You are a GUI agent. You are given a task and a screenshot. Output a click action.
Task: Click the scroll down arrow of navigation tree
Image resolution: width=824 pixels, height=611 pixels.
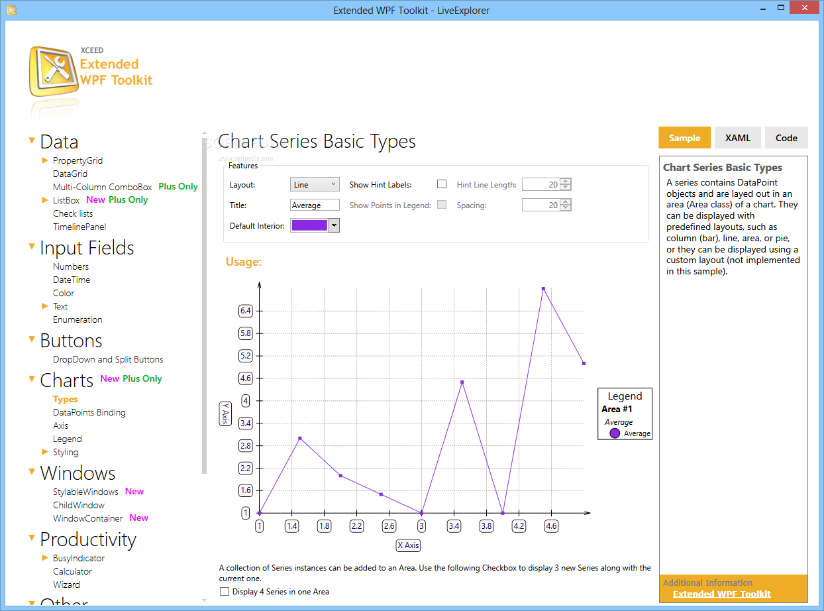coord(204,600)
